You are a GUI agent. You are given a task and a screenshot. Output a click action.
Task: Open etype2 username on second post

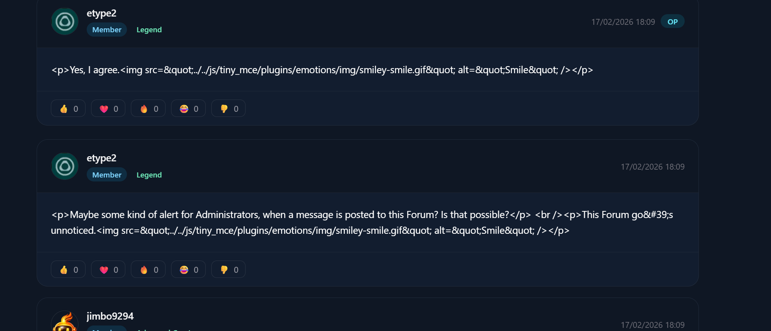(x=101, y=158)
